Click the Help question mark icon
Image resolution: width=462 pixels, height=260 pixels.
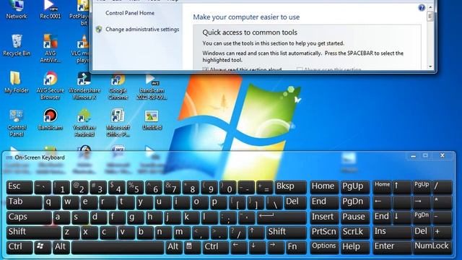click(x=422, y=8)
